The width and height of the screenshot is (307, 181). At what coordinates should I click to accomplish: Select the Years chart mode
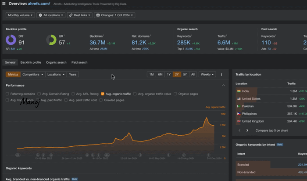pyautogui.click(x=73, y=75)
